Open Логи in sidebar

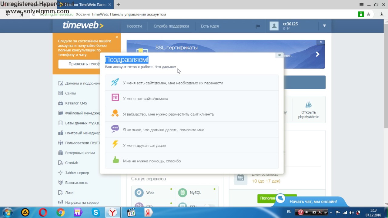click(66, 193)
